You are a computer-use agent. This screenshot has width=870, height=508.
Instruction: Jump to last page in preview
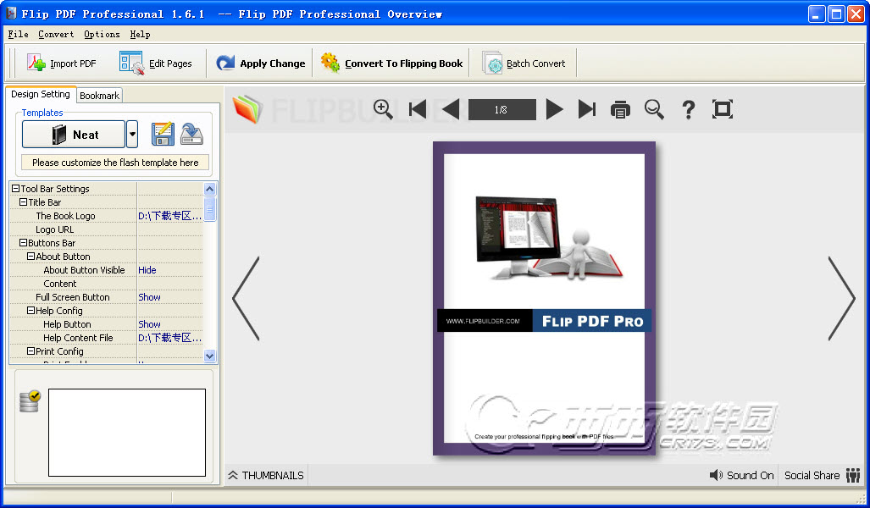point(586,109)
